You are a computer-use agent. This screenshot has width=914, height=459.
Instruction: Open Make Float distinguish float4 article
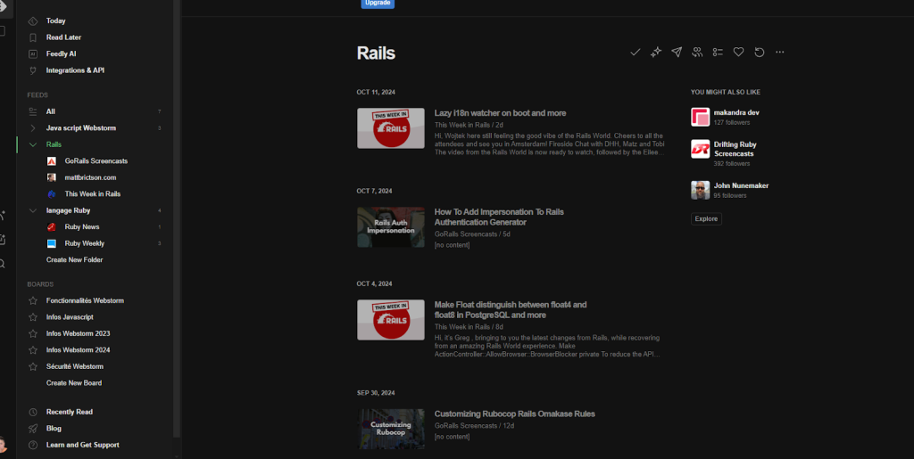click(x=511, y=310)
